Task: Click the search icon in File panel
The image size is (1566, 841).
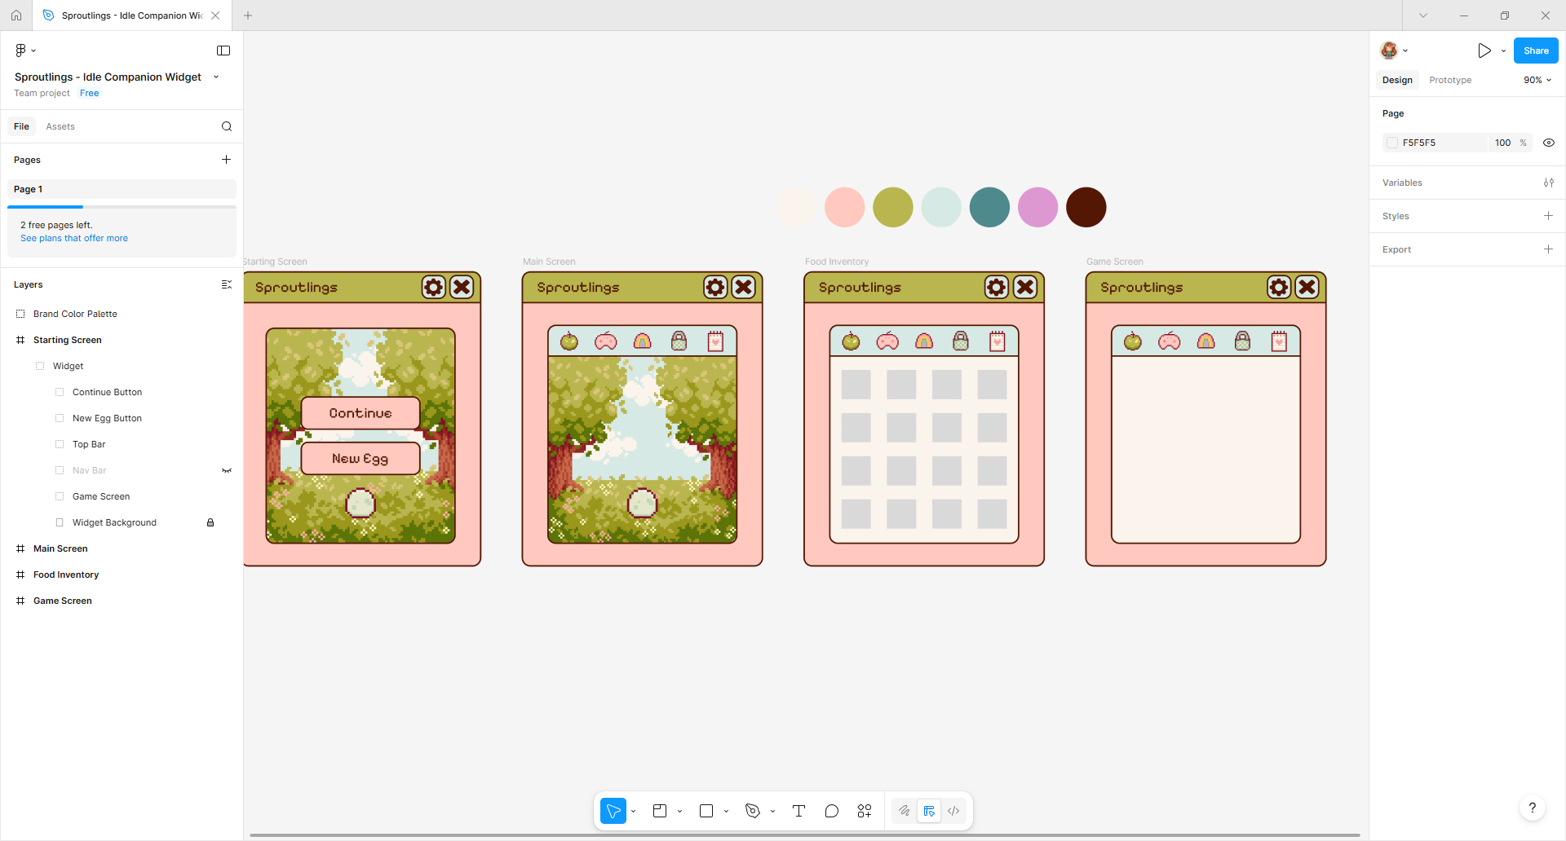Action: click(227, 126)
